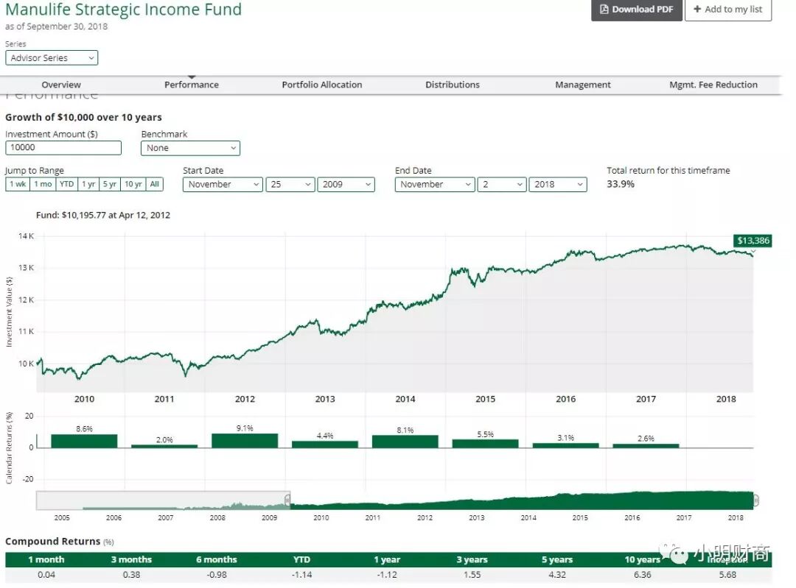796x588 pixels.
Task: Click the 2012 calendar return bar 9.1%
Action: pyautogui.click(x=245, y=441)
